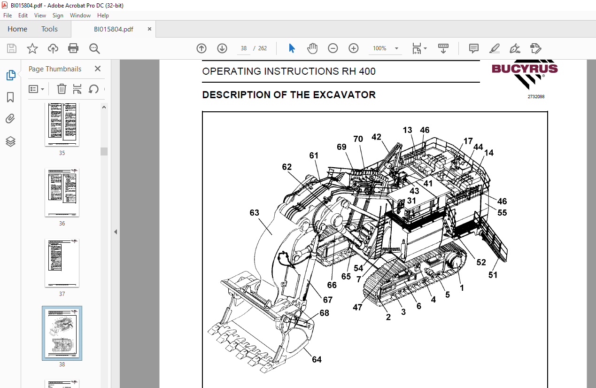Open the Window menu
The height and width of the screenshot is (388, 596).
80,16
